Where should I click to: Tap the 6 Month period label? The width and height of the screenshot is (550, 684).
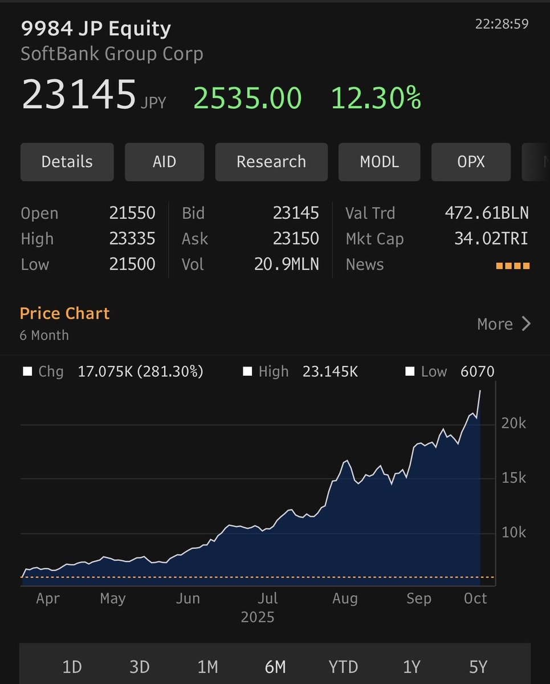tap(44, 335)
